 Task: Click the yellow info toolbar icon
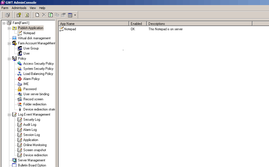pyautogui.click(x=27, y=15)
